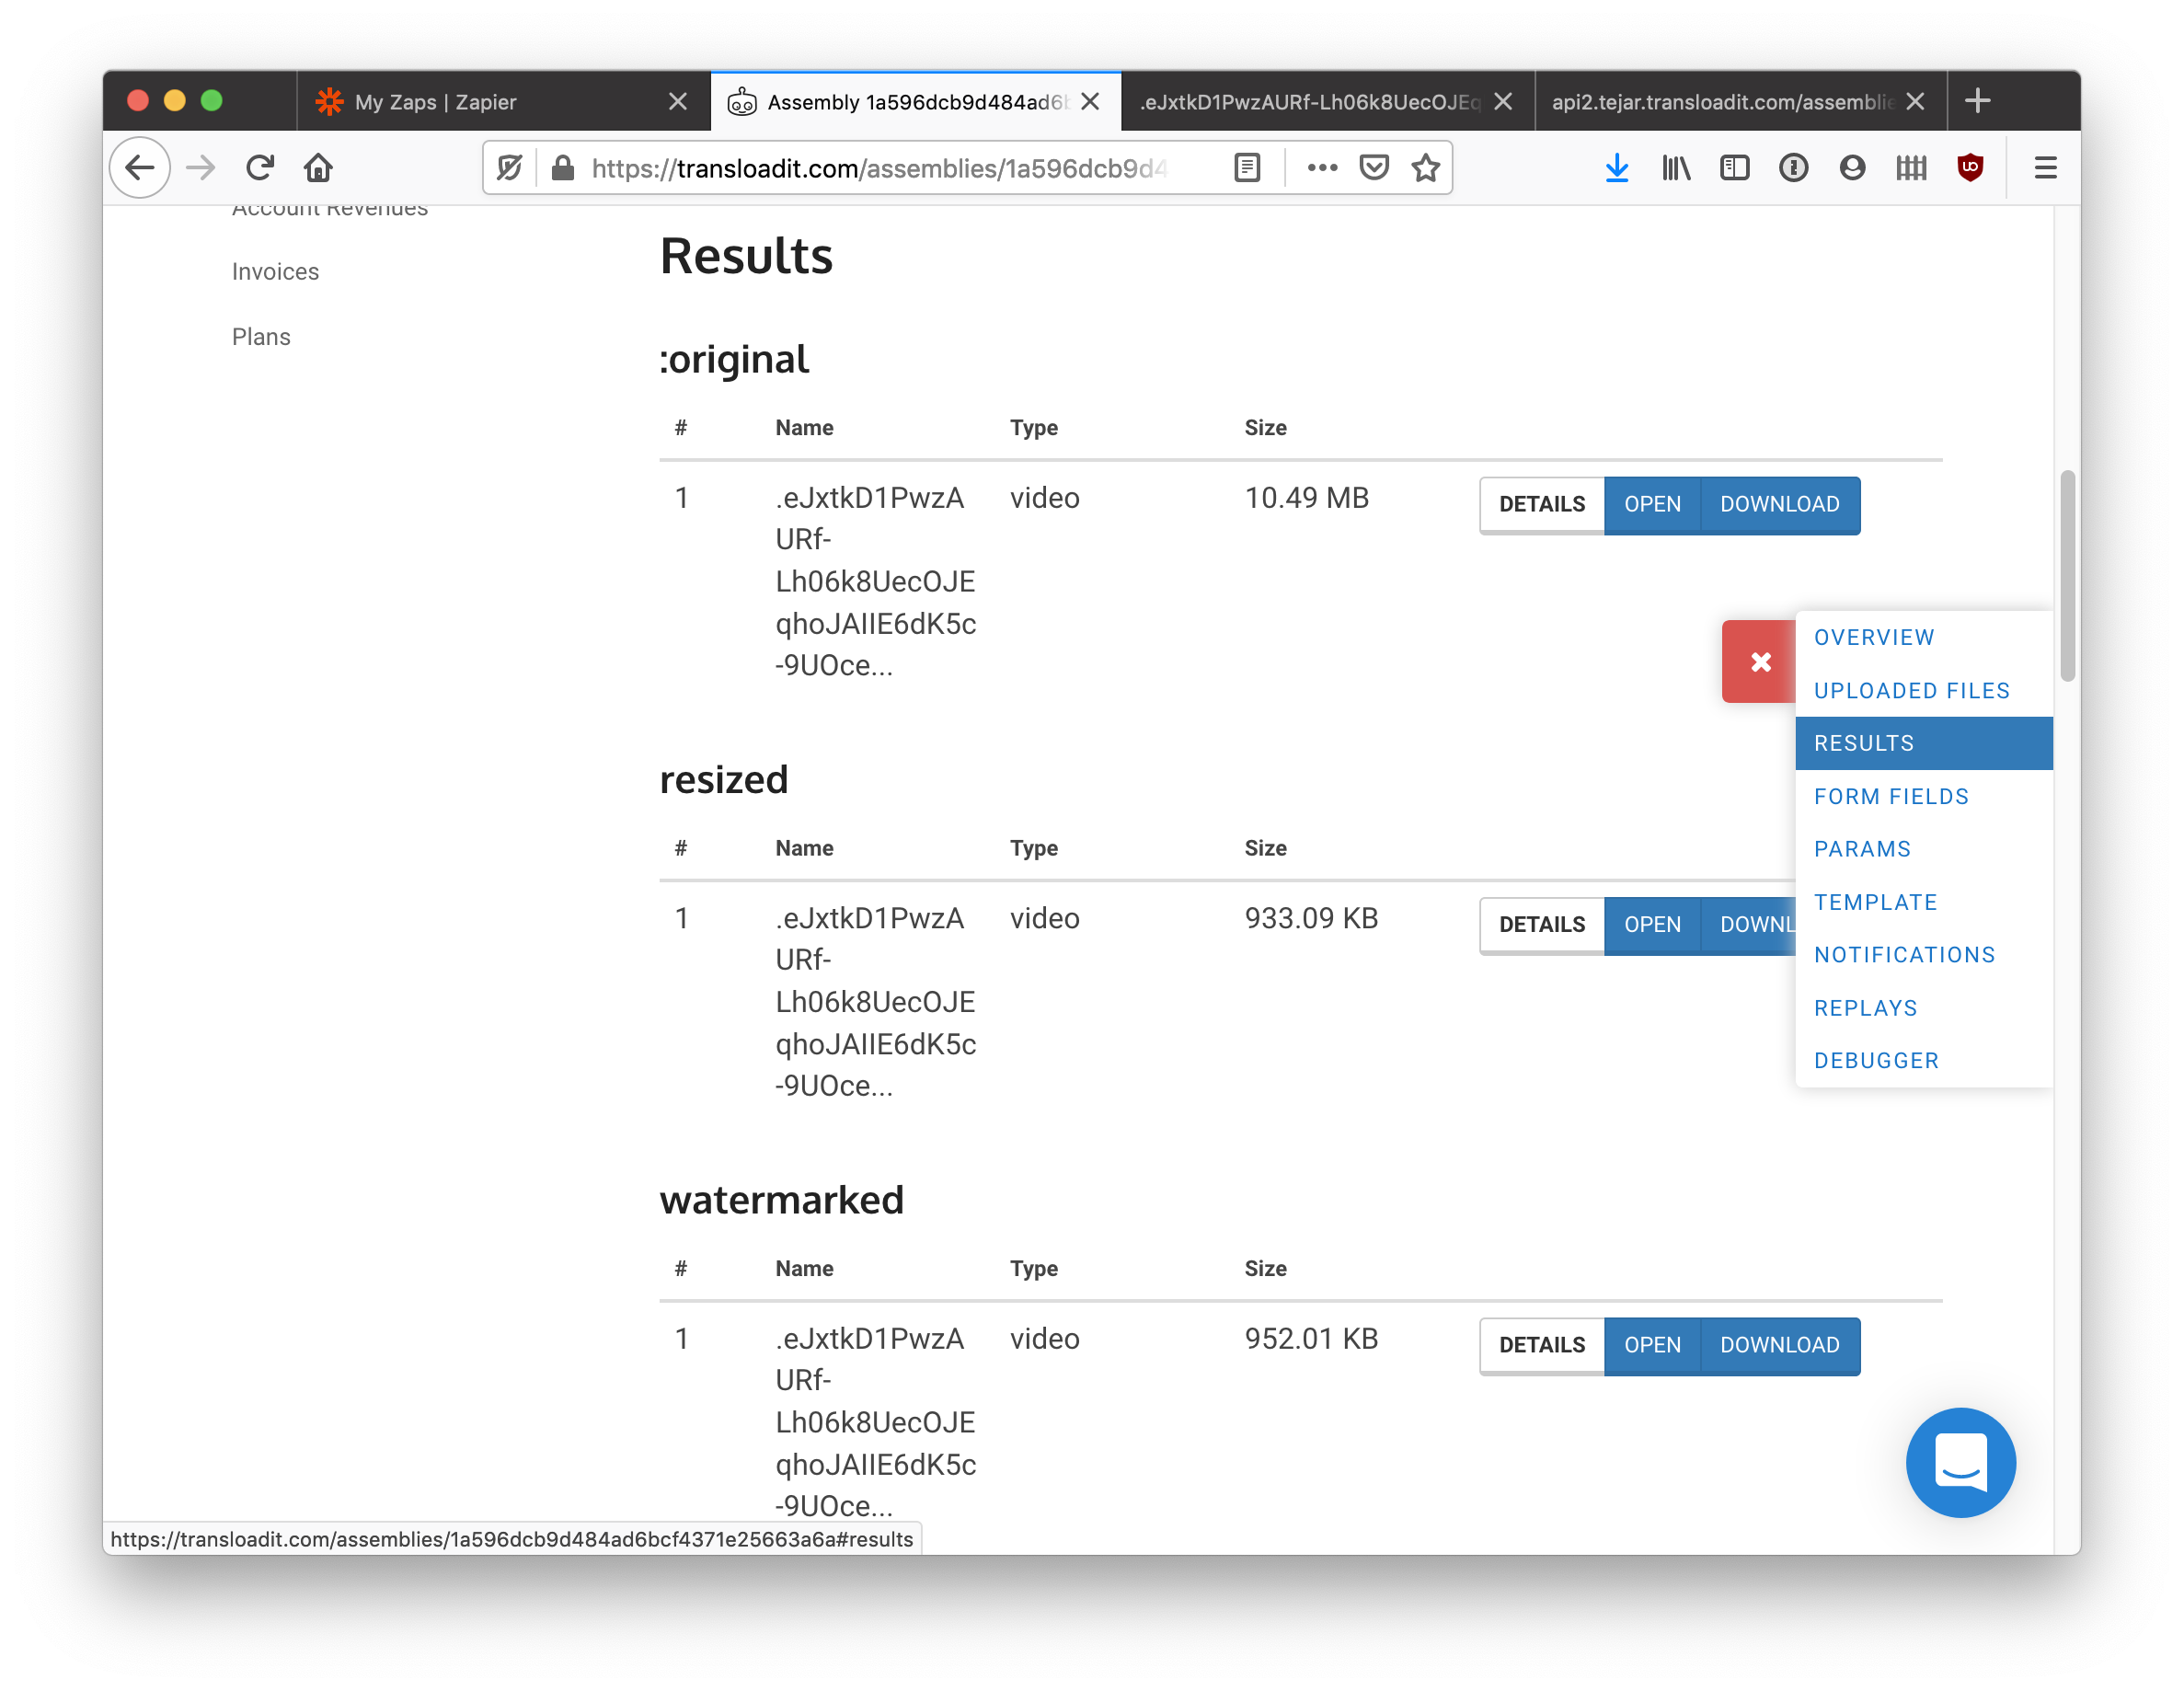Open Invoices in the left sidebar
The height and width of the screenshot is (1691, 2184).
275,272
